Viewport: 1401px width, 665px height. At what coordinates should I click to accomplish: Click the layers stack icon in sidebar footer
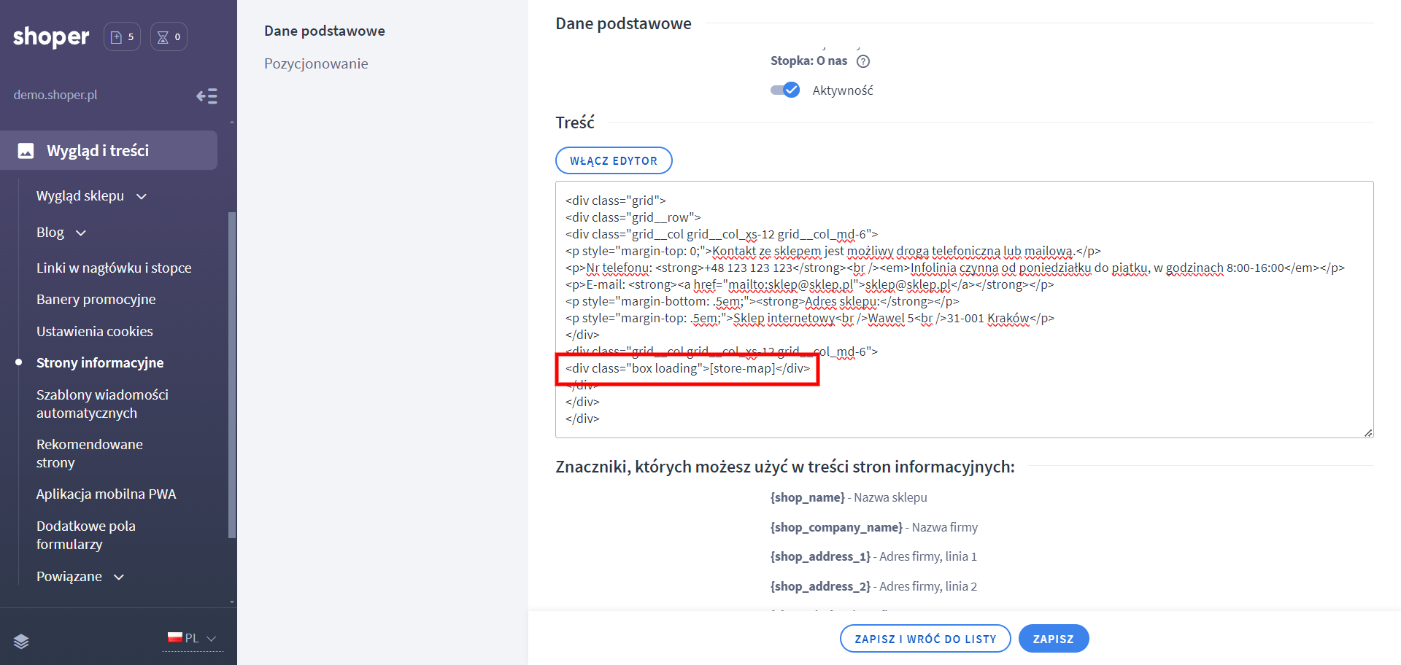pos(21,641)
